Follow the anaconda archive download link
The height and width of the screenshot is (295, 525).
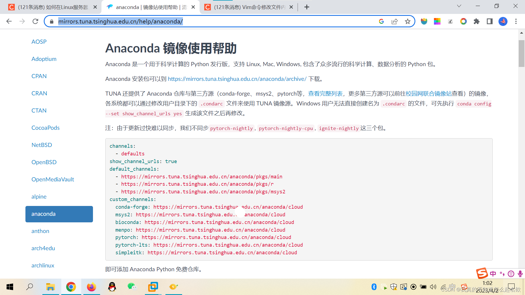tap(237, 79)
